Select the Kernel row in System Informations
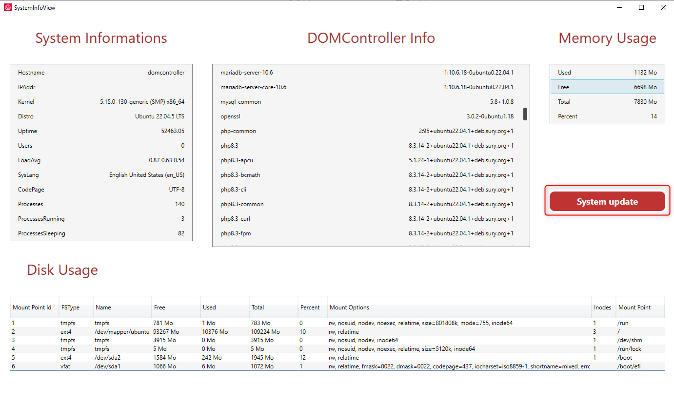The width and height of the screenshot is (674, 403). tap(101, 102)
